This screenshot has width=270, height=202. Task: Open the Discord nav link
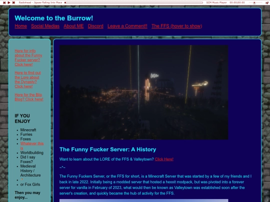95,26
